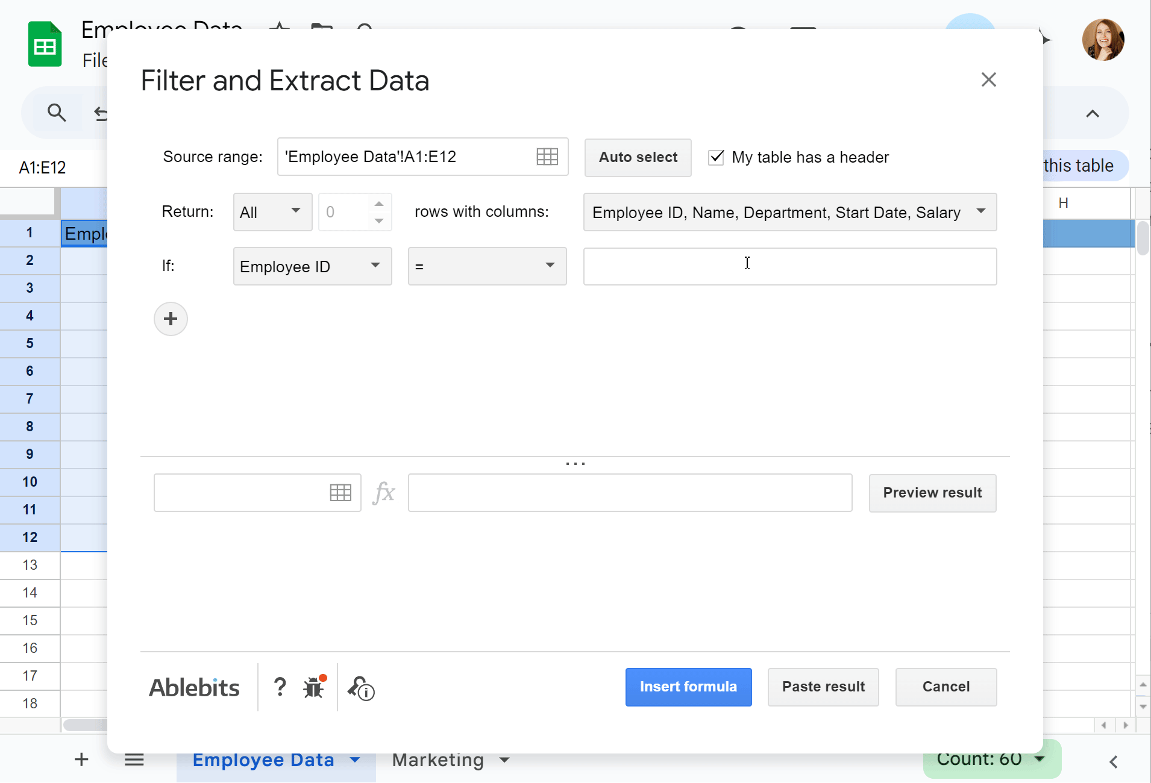Open the user account avatar
1151x783 pixels.
pos(1103,40)
